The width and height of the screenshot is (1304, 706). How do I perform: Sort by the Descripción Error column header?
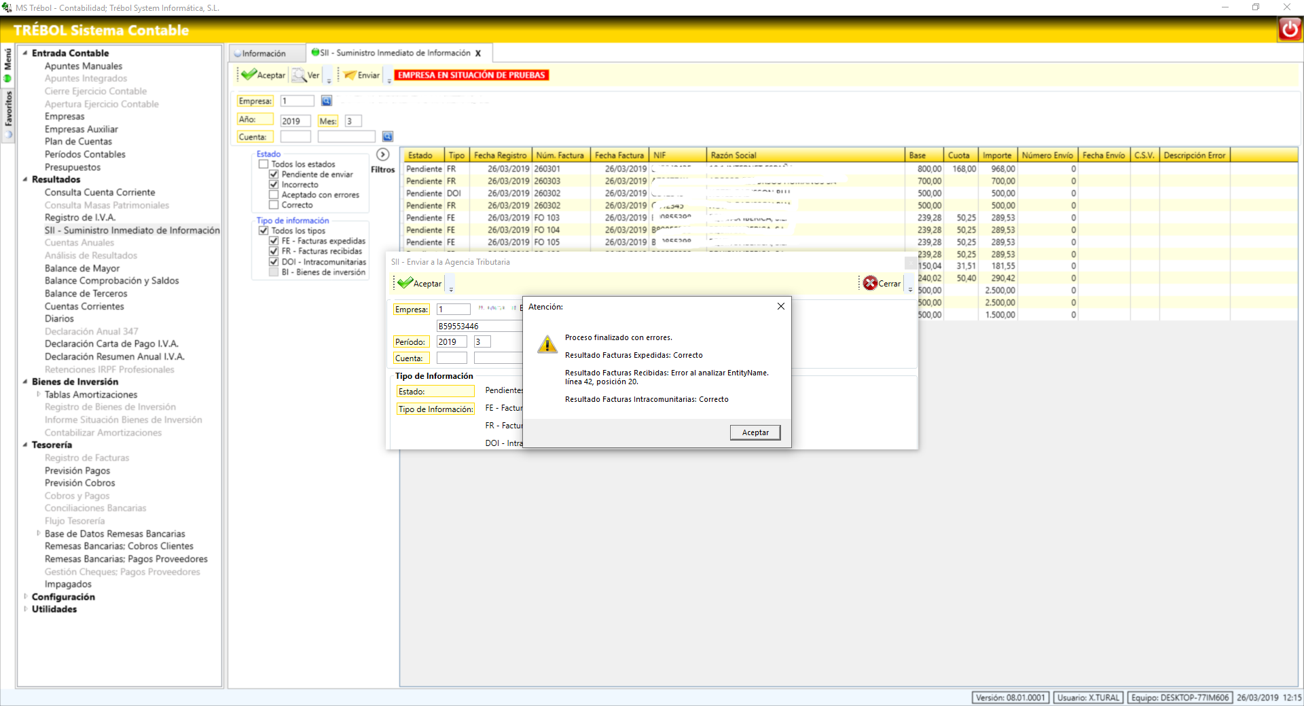point(1195,155)
